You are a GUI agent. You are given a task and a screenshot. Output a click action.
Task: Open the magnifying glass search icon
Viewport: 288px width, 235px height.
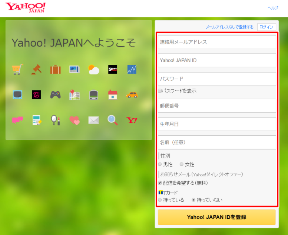(113, 120)
